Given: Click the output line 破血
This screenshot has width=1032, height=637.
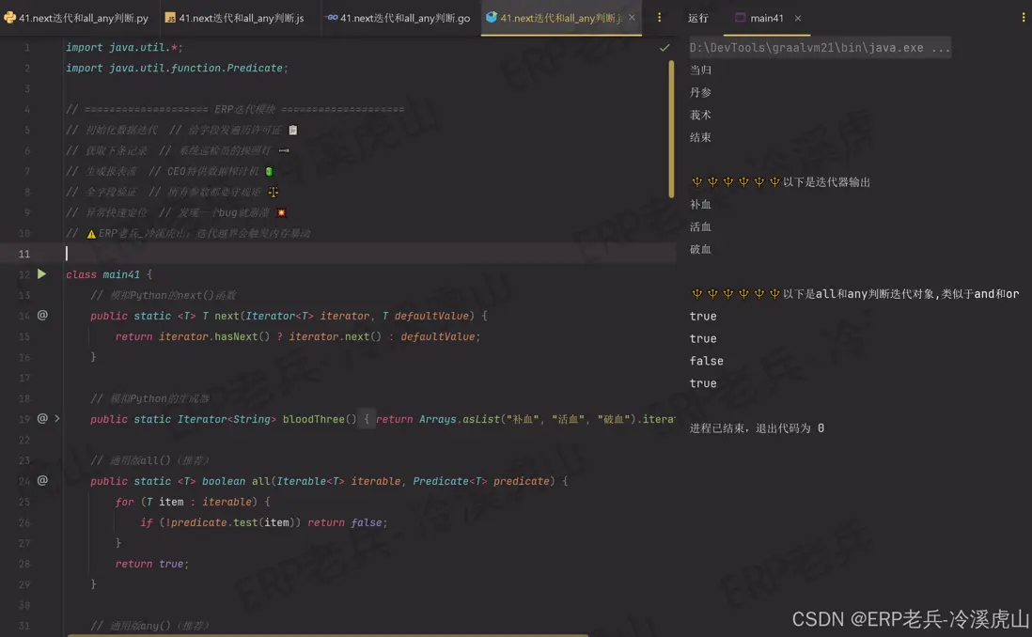Looking at the screenshot, I should [x=700, y=249].
